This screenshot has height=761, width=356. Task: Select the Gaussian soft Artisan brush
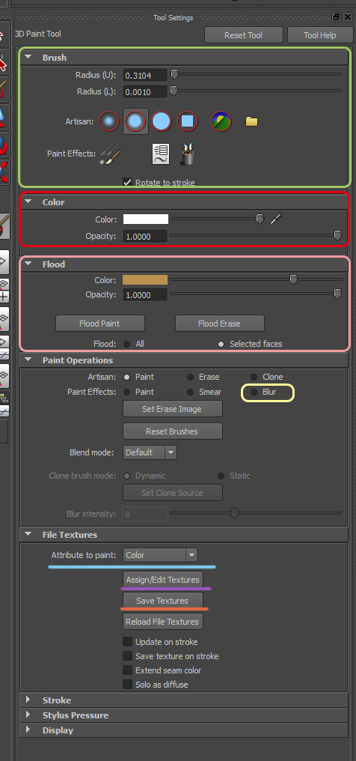pyautogui.click(x=109, y=121)
